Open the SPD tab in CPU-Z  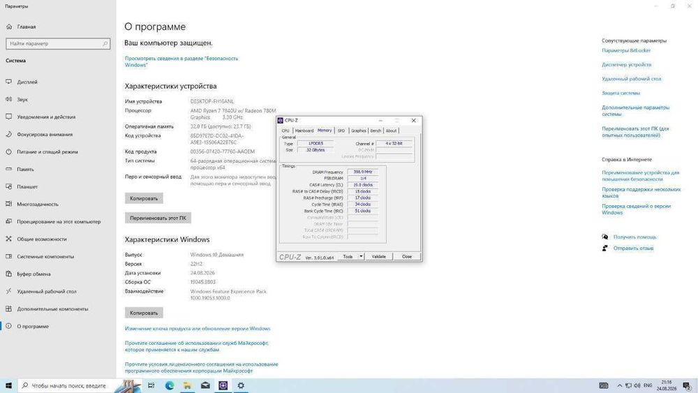point(341,131)
